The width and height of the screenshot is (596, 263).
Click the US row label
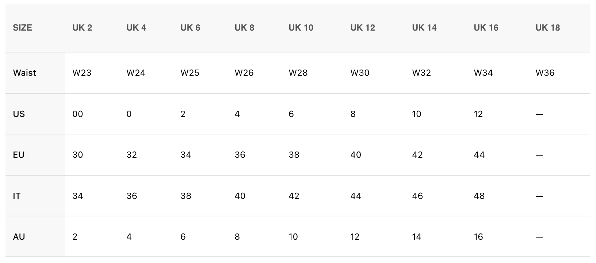tap(19, 114)
